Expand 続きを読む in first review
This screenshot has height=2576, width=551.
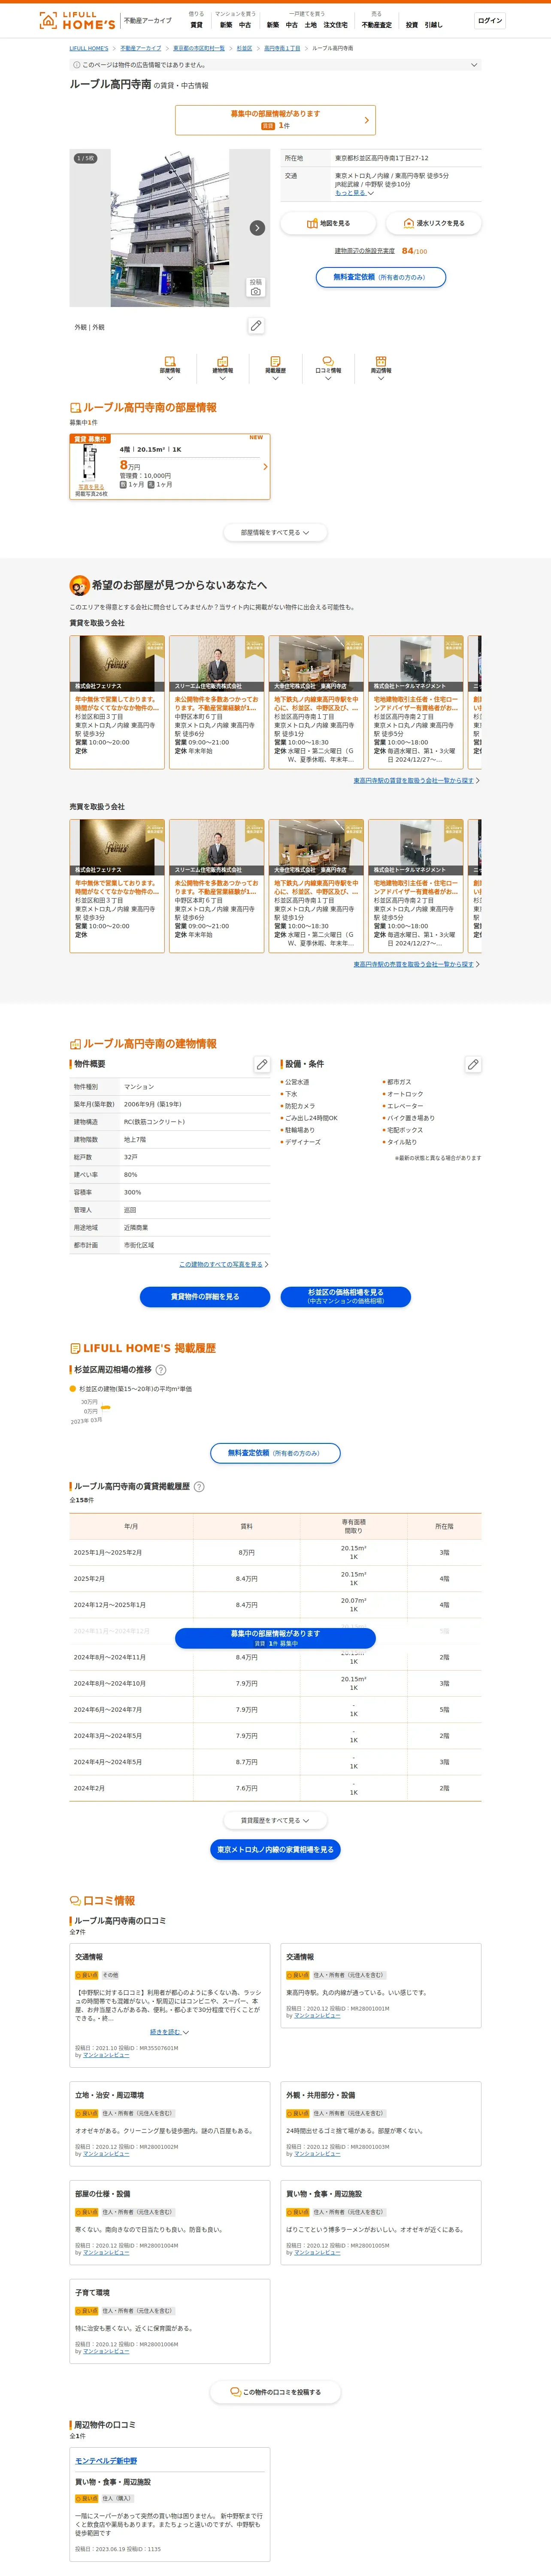click(x=169, y=2032)
